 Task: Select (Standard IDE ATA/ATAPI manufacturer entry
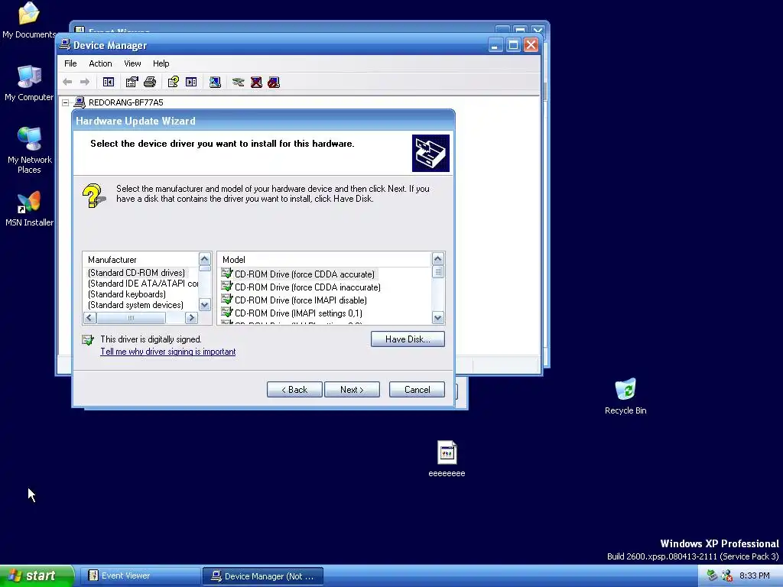tap(142, 284)
